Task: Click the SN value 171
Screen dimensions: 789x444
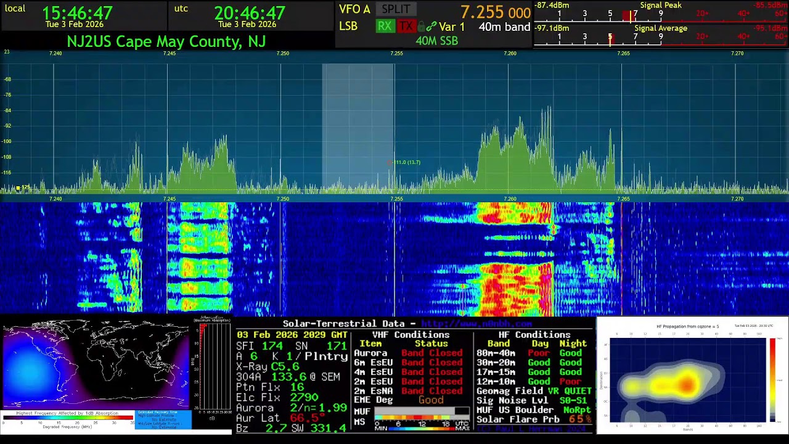Action: [337, 346]
